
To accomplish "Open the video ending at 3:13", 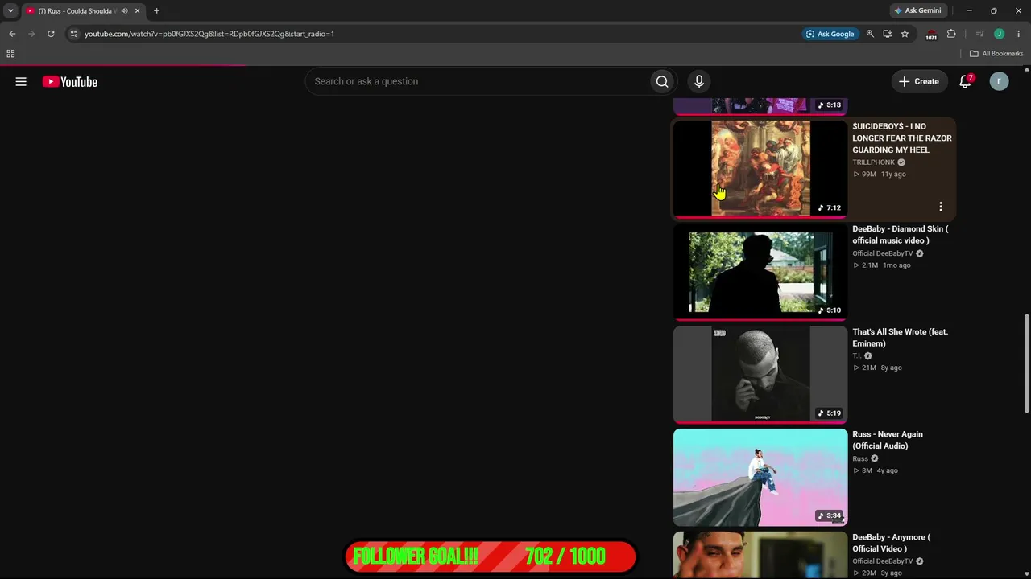I will click(x=760, y=105).
